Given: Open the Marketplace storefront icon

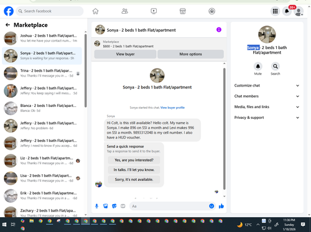Looking at the screenshot, I should point(182,11).
